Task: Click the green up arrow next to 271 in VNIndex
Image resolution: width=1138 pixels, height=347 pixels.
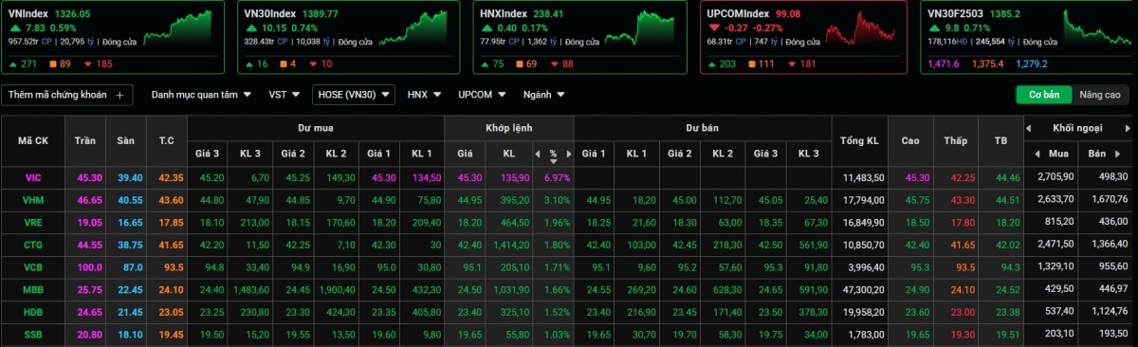Action: [x=12, y=64]
